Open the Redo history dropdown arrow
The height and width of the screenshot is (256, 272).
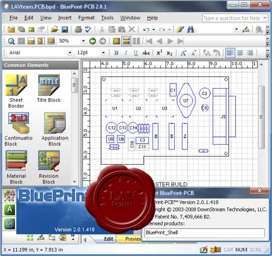pyautogui.click(x=170, y=29)
